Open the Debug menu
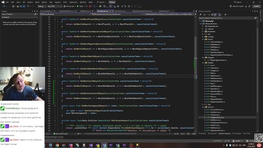263x148 pixels. coord(44,2)
